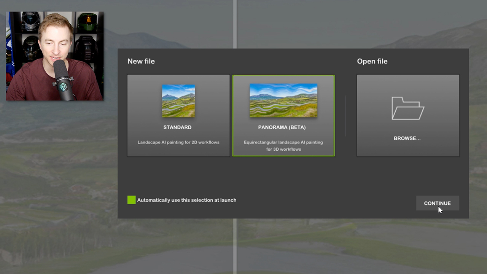Open the Browse file card
487x274 pixels.
[x=408, y=115]
